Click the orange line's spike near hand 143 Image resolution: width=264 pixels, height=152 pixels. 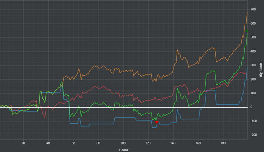pyautogui.click(x=177, y=50)
